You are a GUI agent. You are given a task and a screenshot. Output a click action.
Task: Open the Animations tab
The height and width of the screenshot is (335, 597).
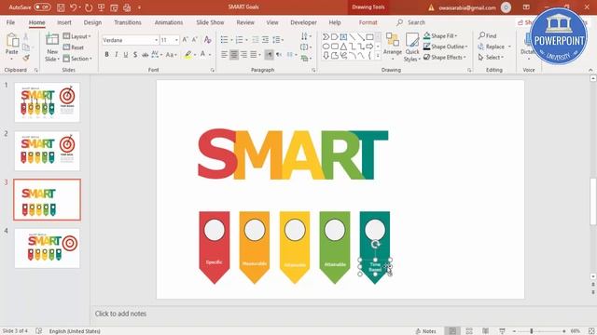[169, 22]
